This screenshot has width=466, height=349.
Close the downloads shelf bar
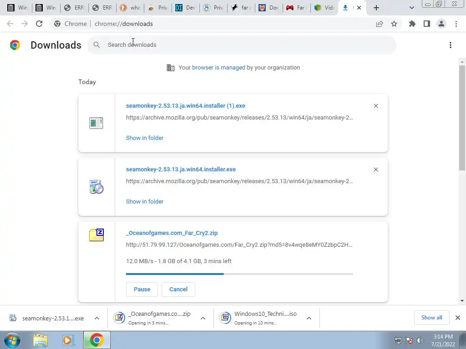coord(458,318)
